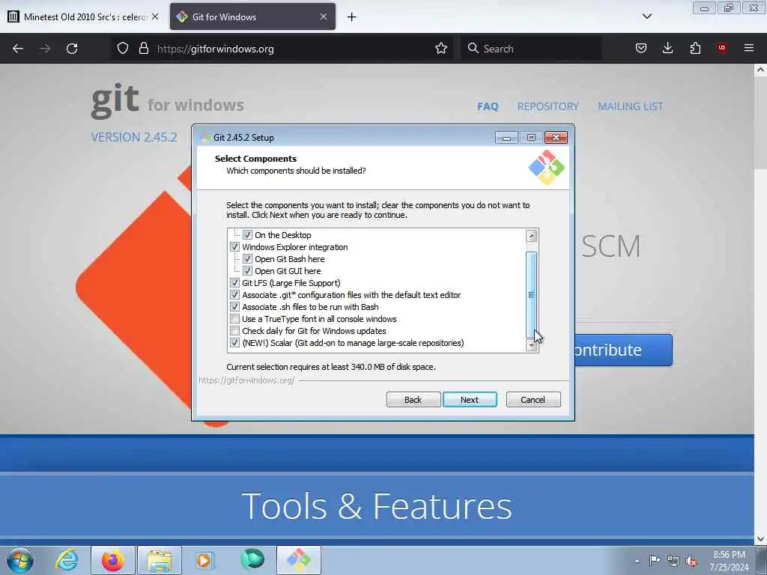Click the Action Center flag icon
This screenshot has width=767, height=575.
(655, 561)
